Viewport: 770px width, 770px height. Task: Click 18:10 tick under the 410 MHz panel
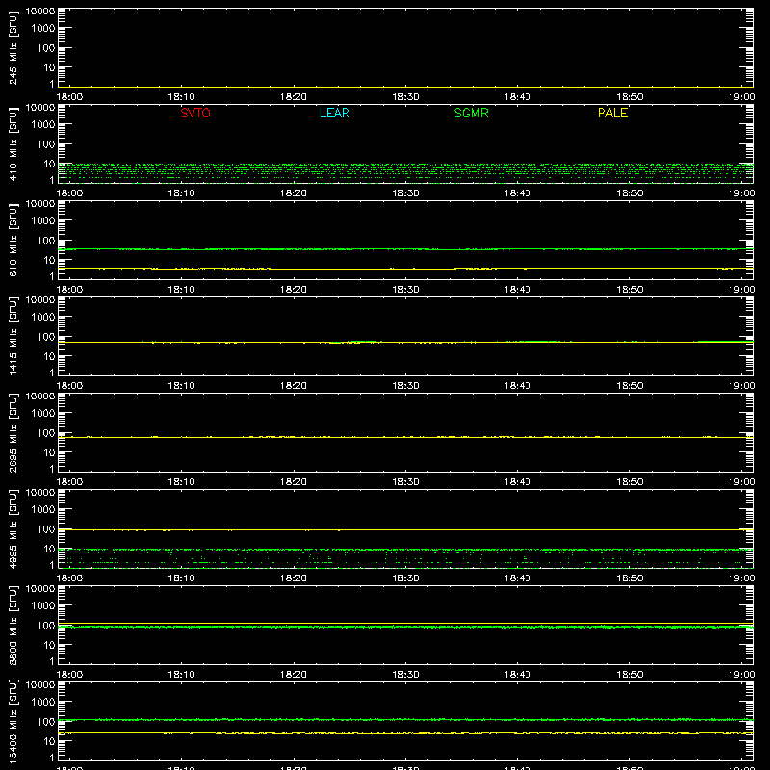(x=182, y=193)
